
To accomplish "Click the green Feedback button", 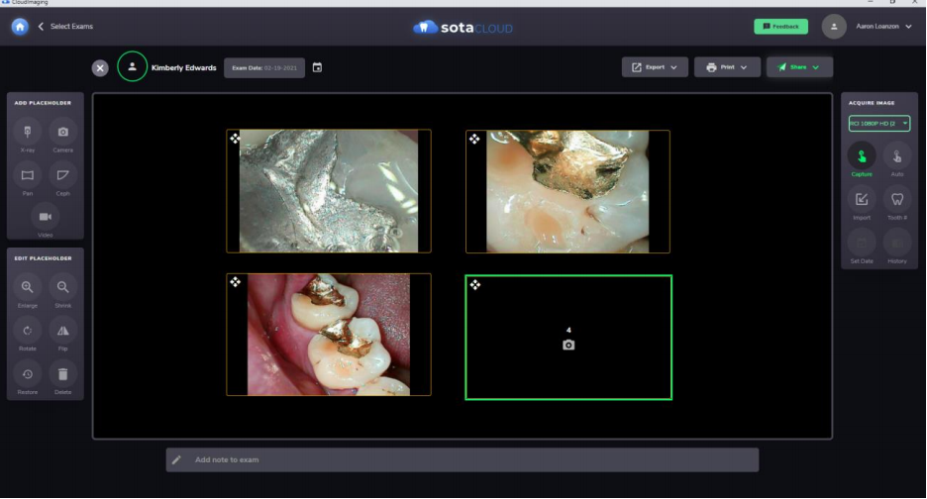I will pyautogui.click(x=780, y=27).
